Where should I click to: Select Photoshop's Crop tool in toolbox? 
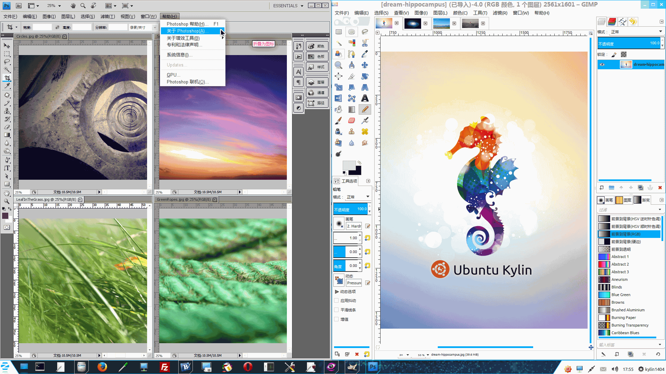7,78
